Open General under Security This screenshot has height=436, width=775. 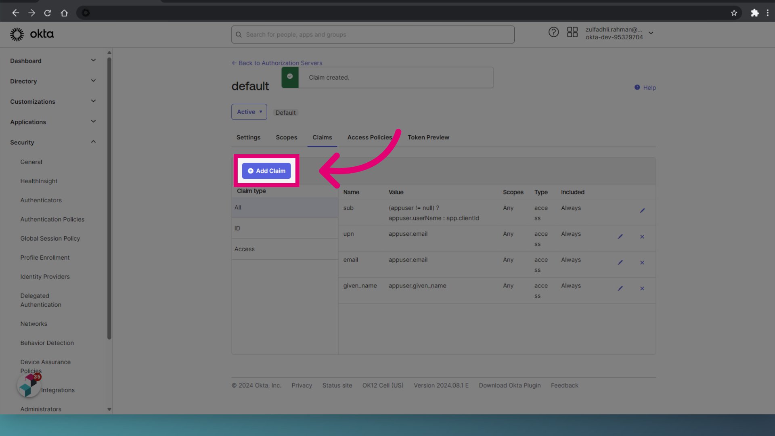pos(31,162)
